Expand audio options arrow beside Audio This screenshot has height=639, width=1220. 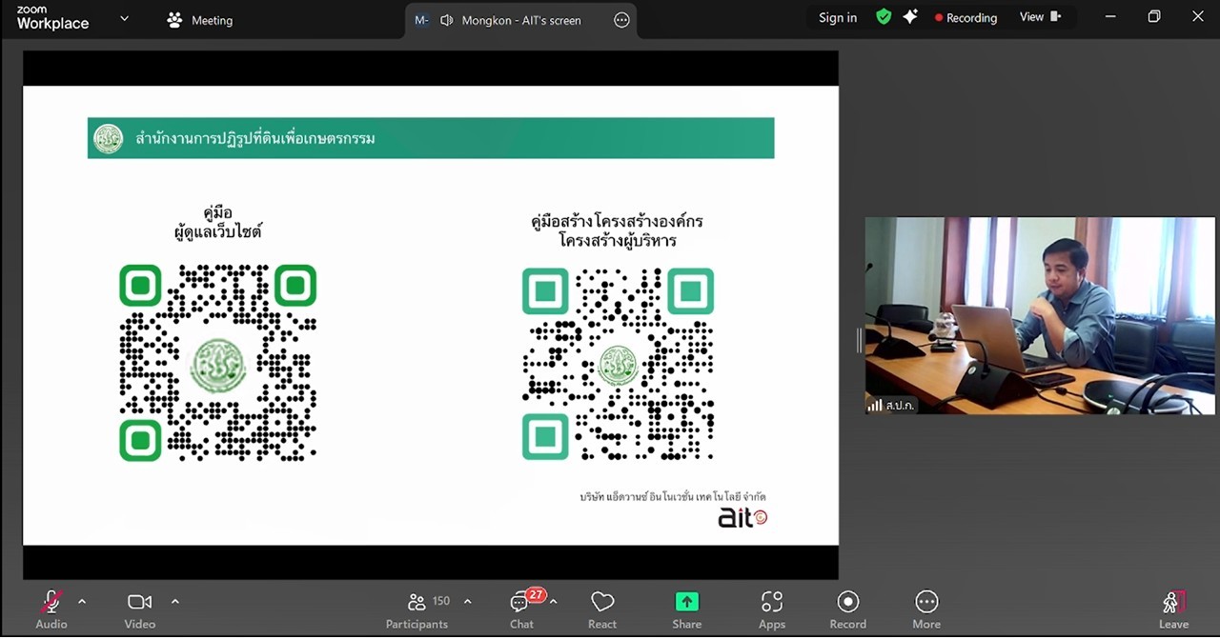pos(82,601)
